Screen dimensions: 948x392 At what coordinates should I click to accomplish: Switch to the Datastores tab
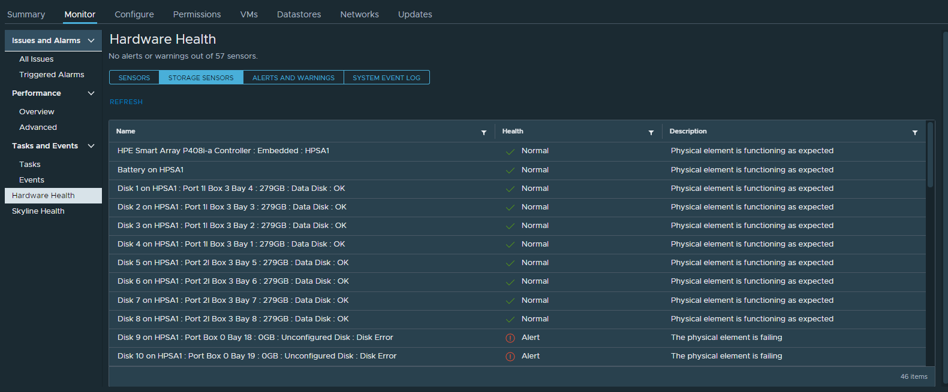(299, 14)
